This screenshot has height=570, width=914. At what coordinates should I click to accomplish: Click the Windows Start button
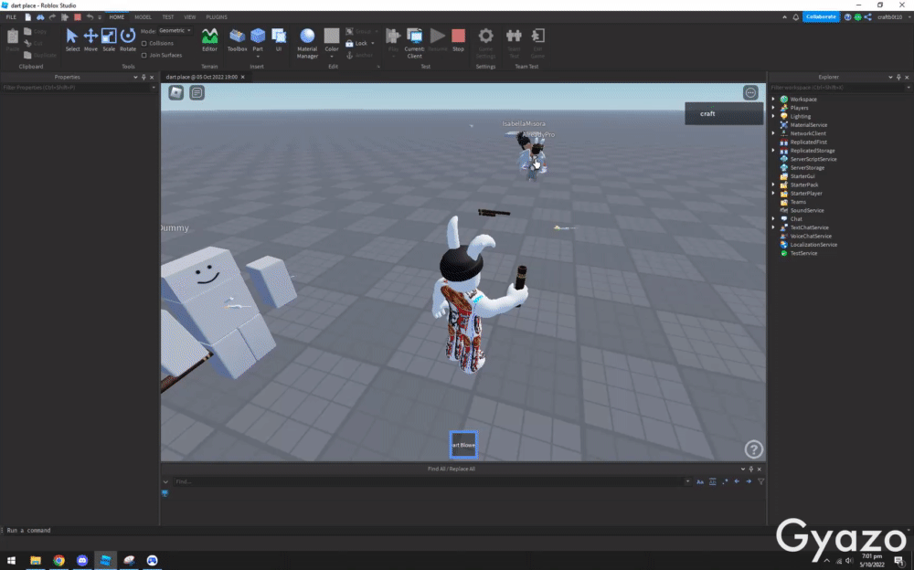coord(11,560)
